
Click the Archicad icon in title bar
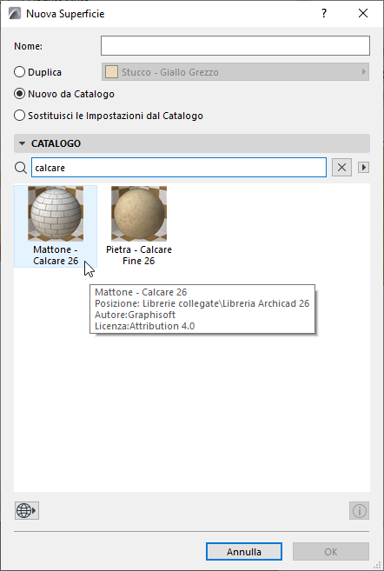(x=15, y=14)
